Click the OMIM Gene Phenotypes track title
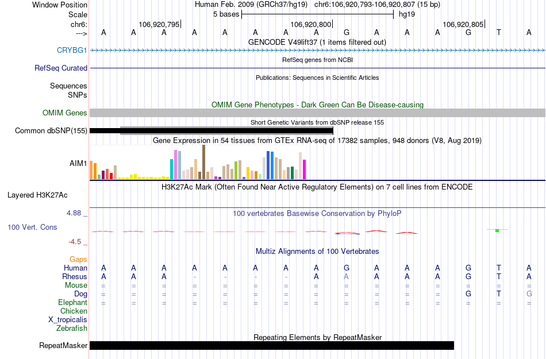Image resolution: width=546 pixels, height=359 pixels. 318,105
